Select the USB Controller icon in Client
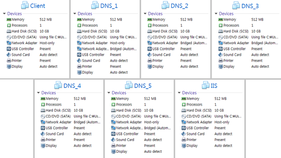 (x=9, y=49)
